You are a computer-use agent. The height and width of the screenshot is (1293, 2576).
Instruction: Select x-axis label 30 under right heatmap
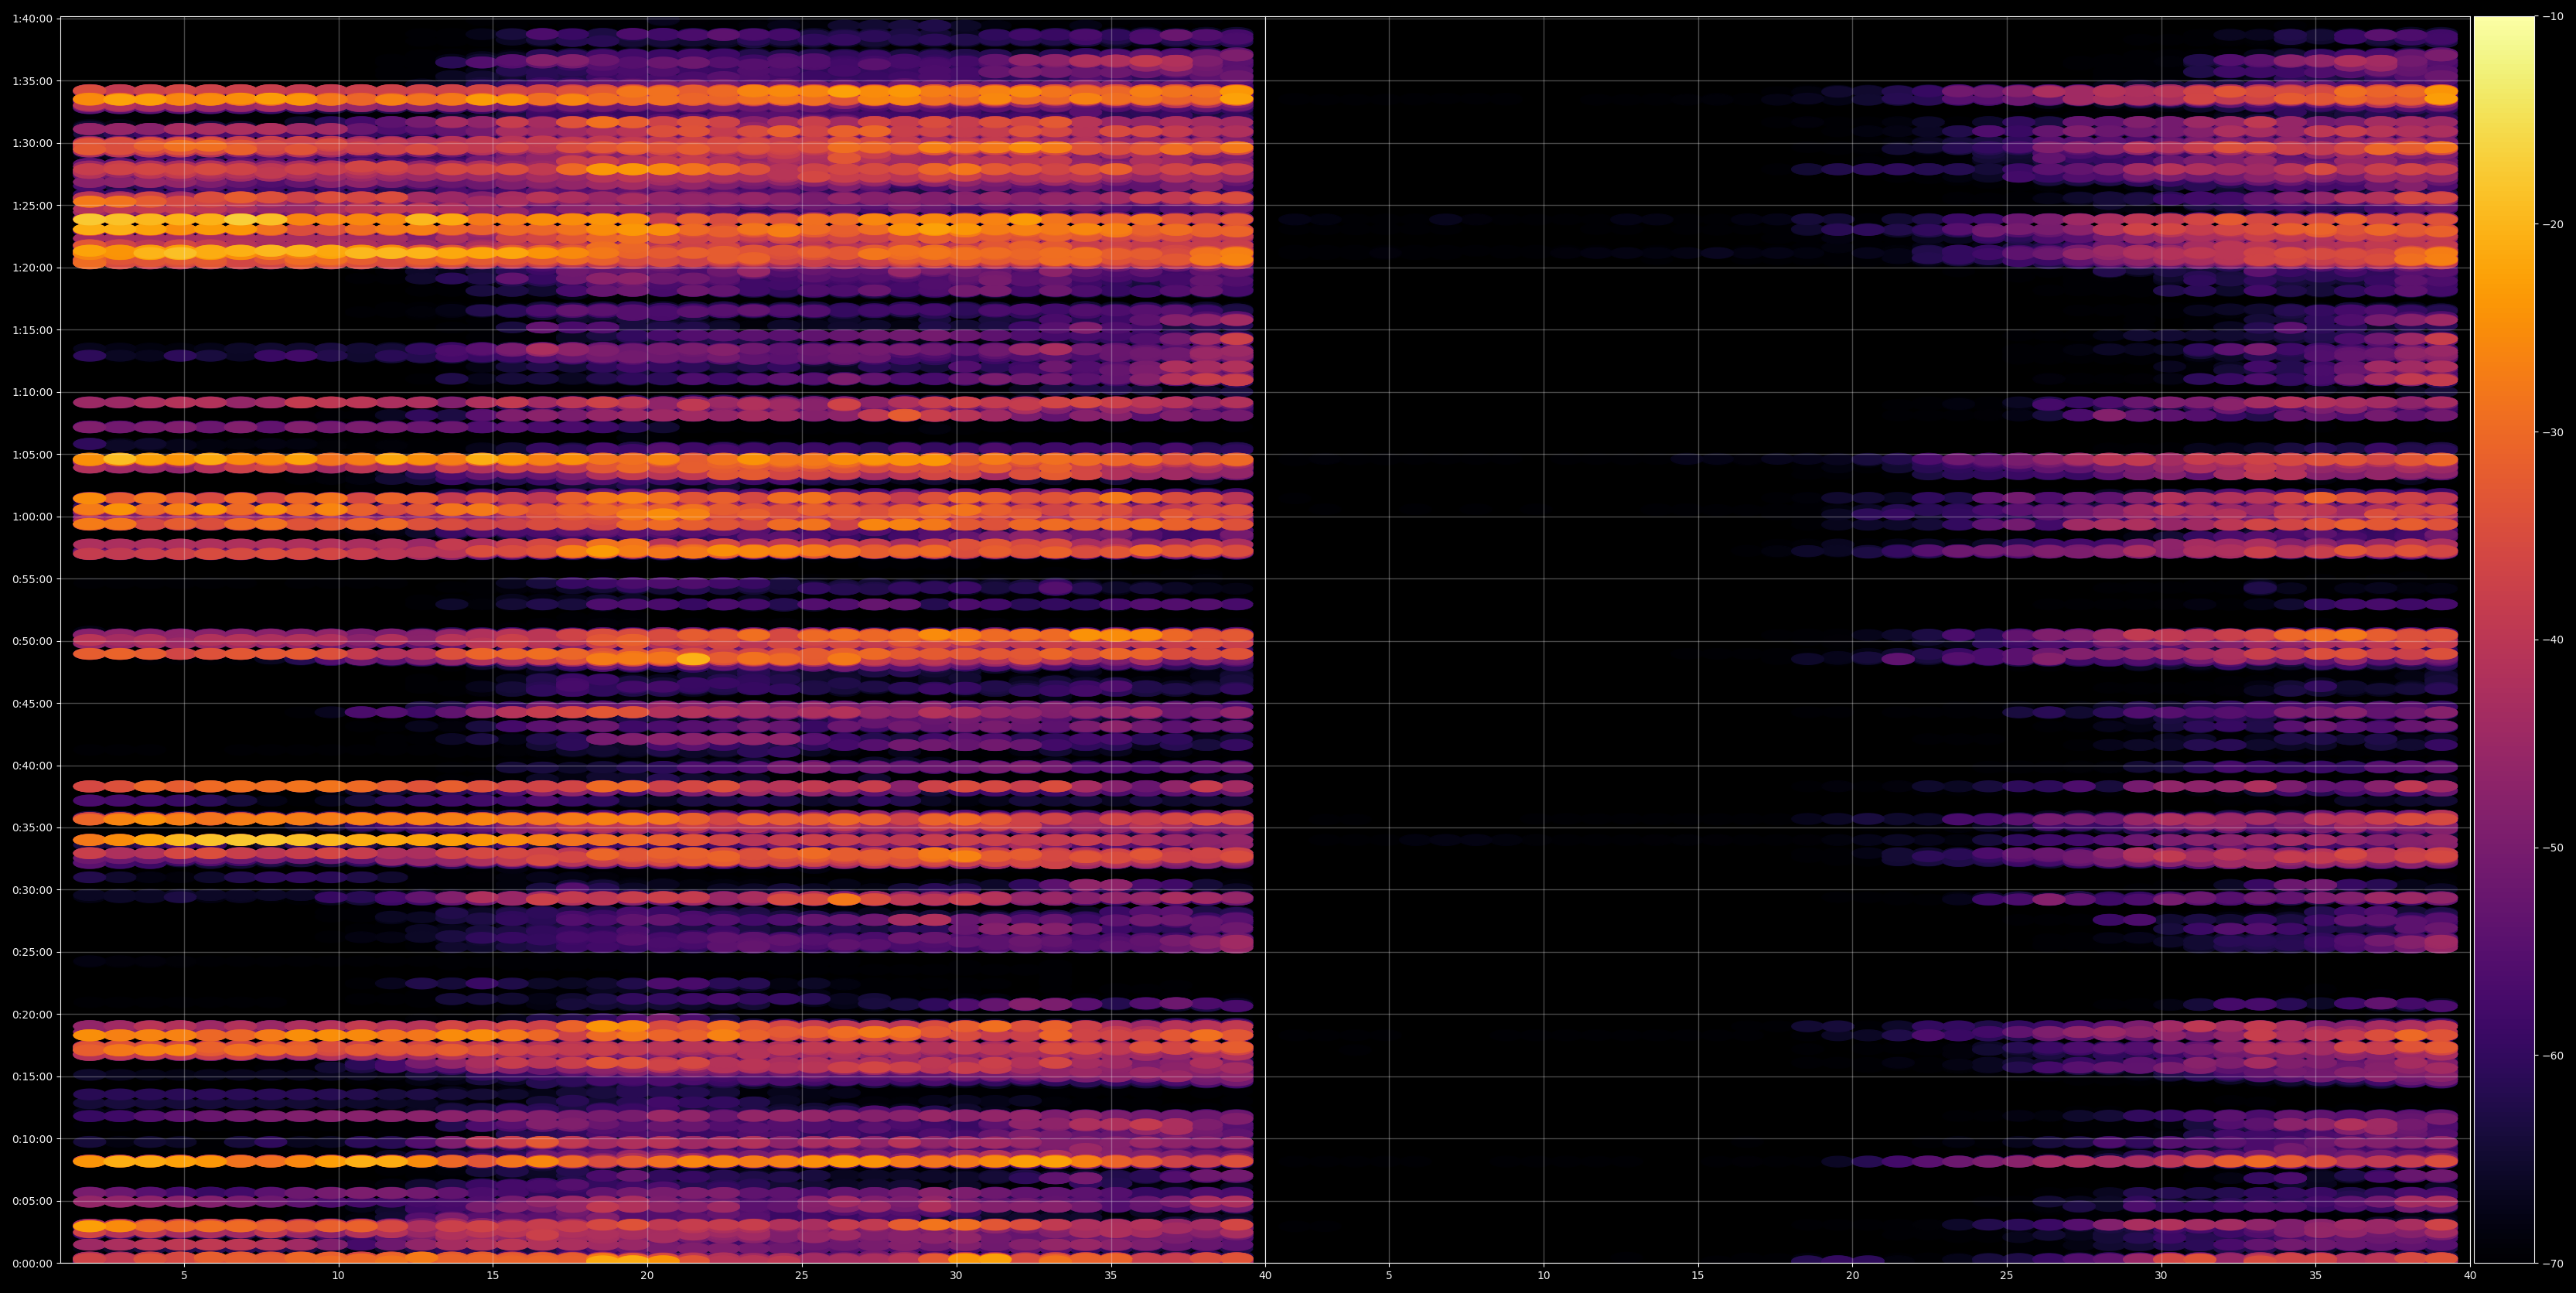(x=2162, y=1276)
